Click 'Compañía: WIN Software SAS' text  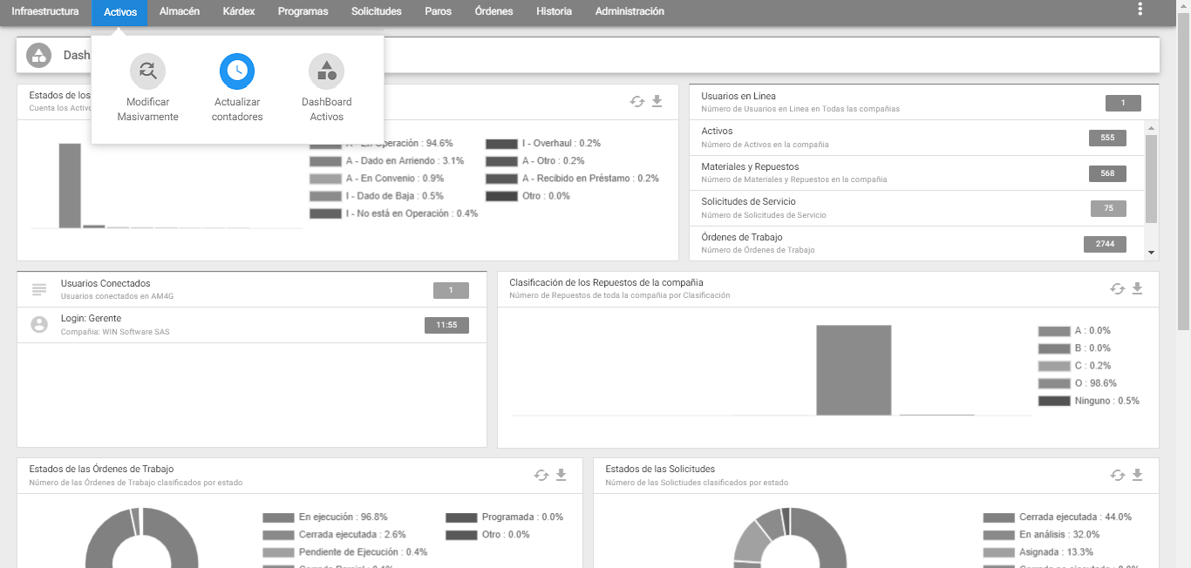115,332
